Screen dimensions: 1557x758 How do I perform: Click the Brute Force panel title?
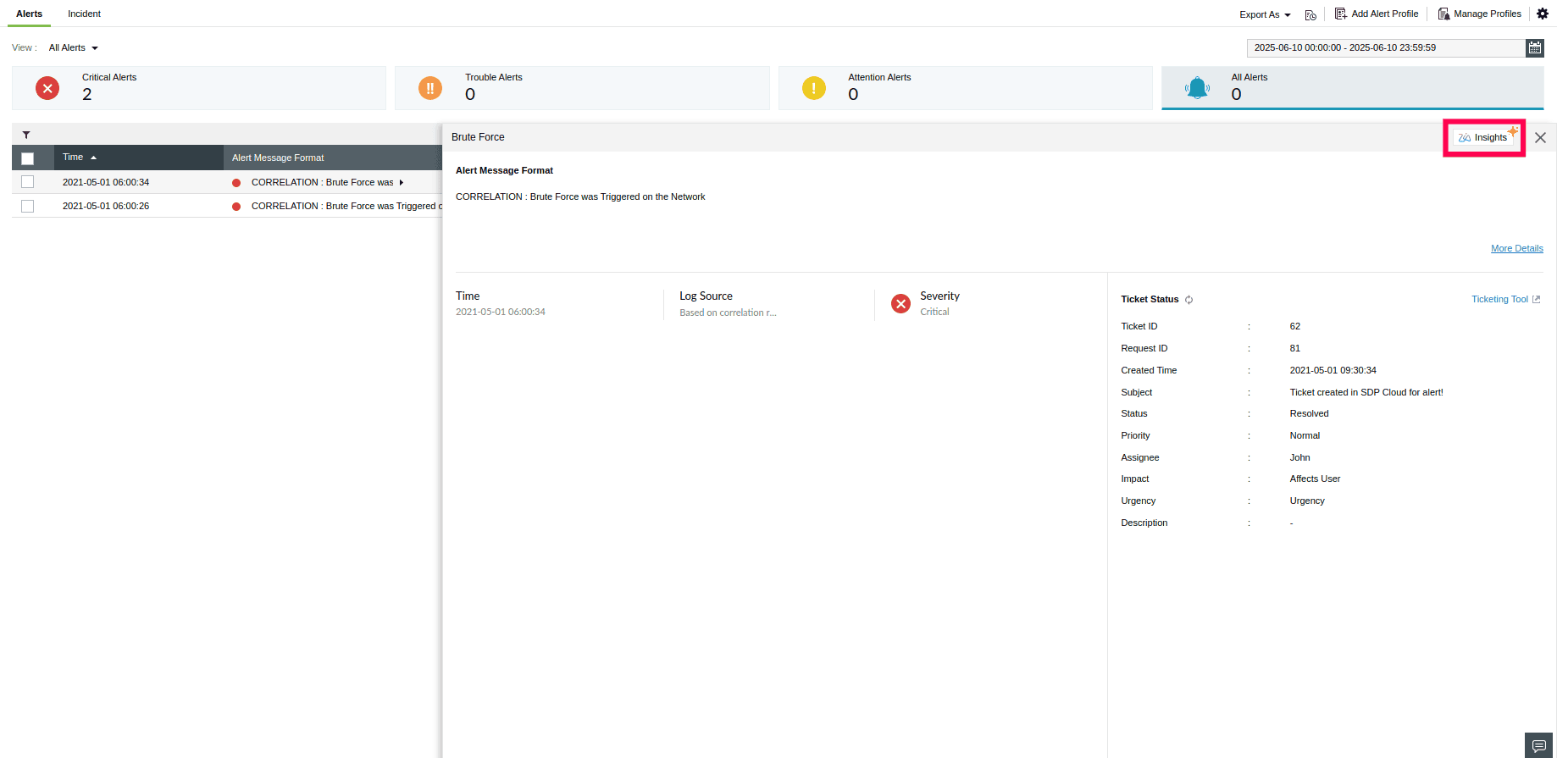click(478, 137)
